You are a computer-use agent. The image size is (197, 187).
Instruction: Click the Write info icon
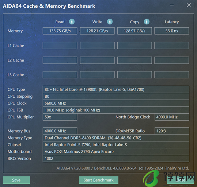110,22
